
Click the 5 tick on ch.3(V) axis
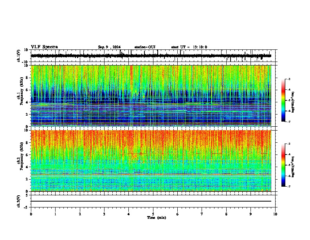[x=27, y=195]
